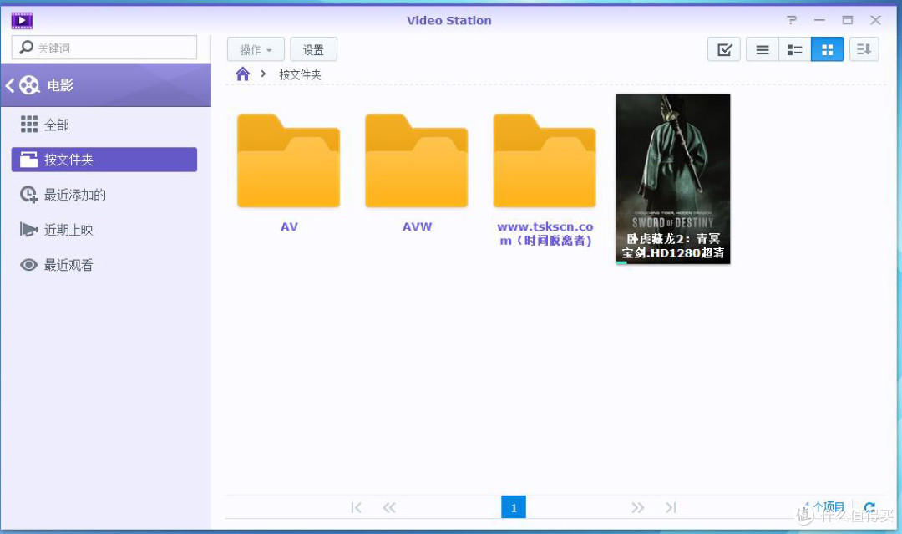Click the 按文件夹 breadcrumb label
902x534 pixels.
tap(300, 74)
